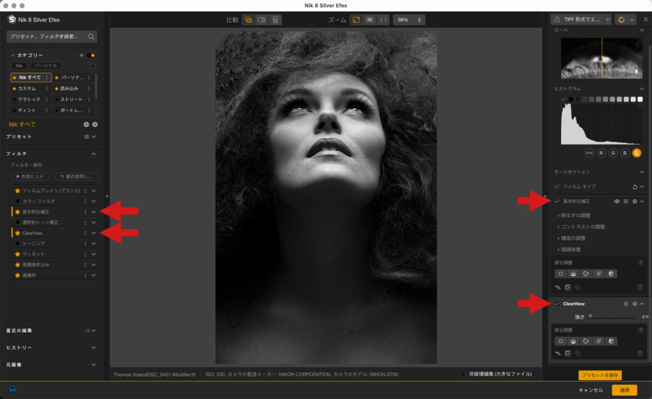Click the star icon next to カラー フィルタ
652x399 pixels.
(x=18, y=201)
